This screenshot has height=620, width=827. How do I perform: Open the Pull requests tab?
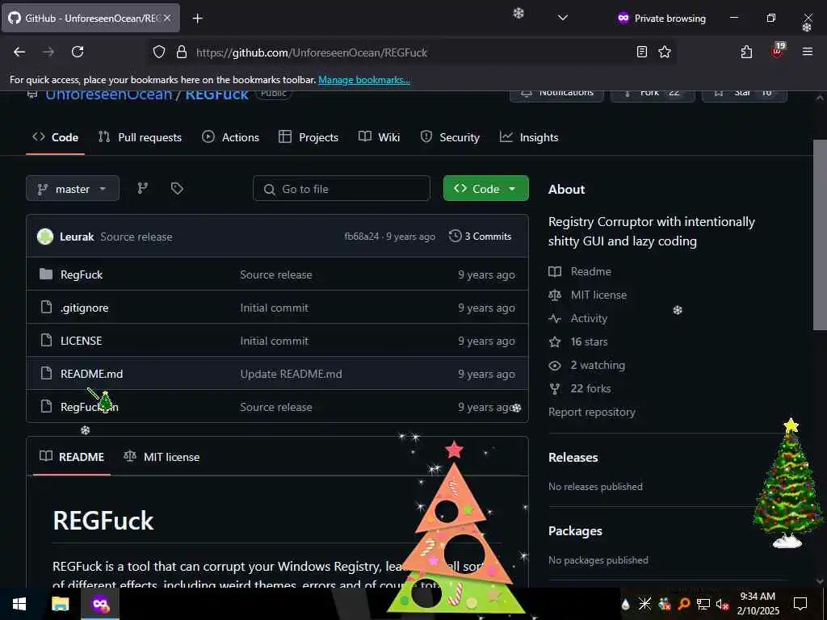[140, 137]
